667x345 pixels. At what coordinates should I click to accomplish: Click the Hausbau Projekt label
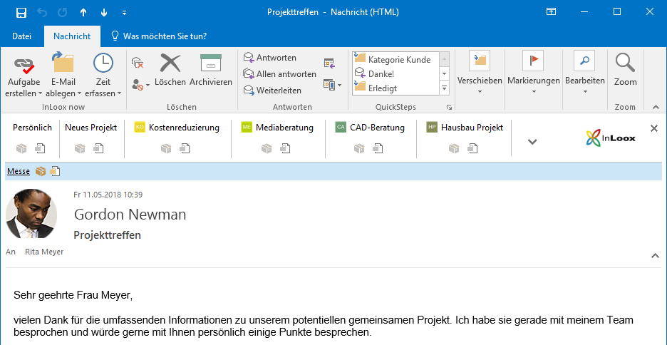point(472,127)
